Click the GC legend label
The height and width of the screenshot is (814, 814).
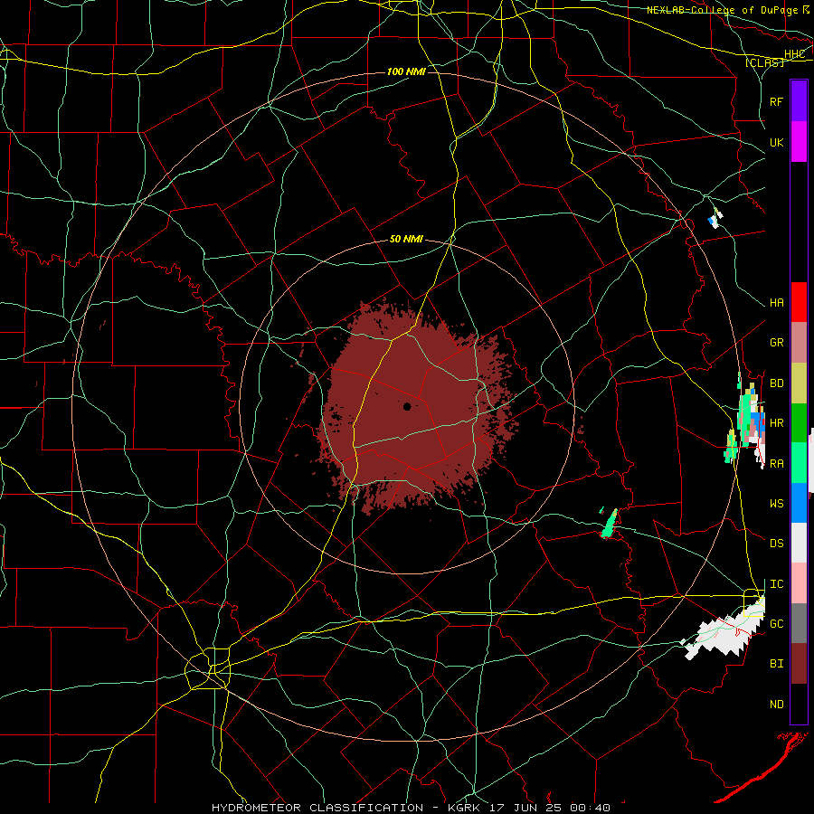[x=776, y=624]
